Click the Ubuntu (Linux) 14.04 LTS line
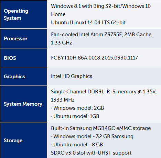Image resolution: width=161 pixels, height=158 pixels. [88, 23]
